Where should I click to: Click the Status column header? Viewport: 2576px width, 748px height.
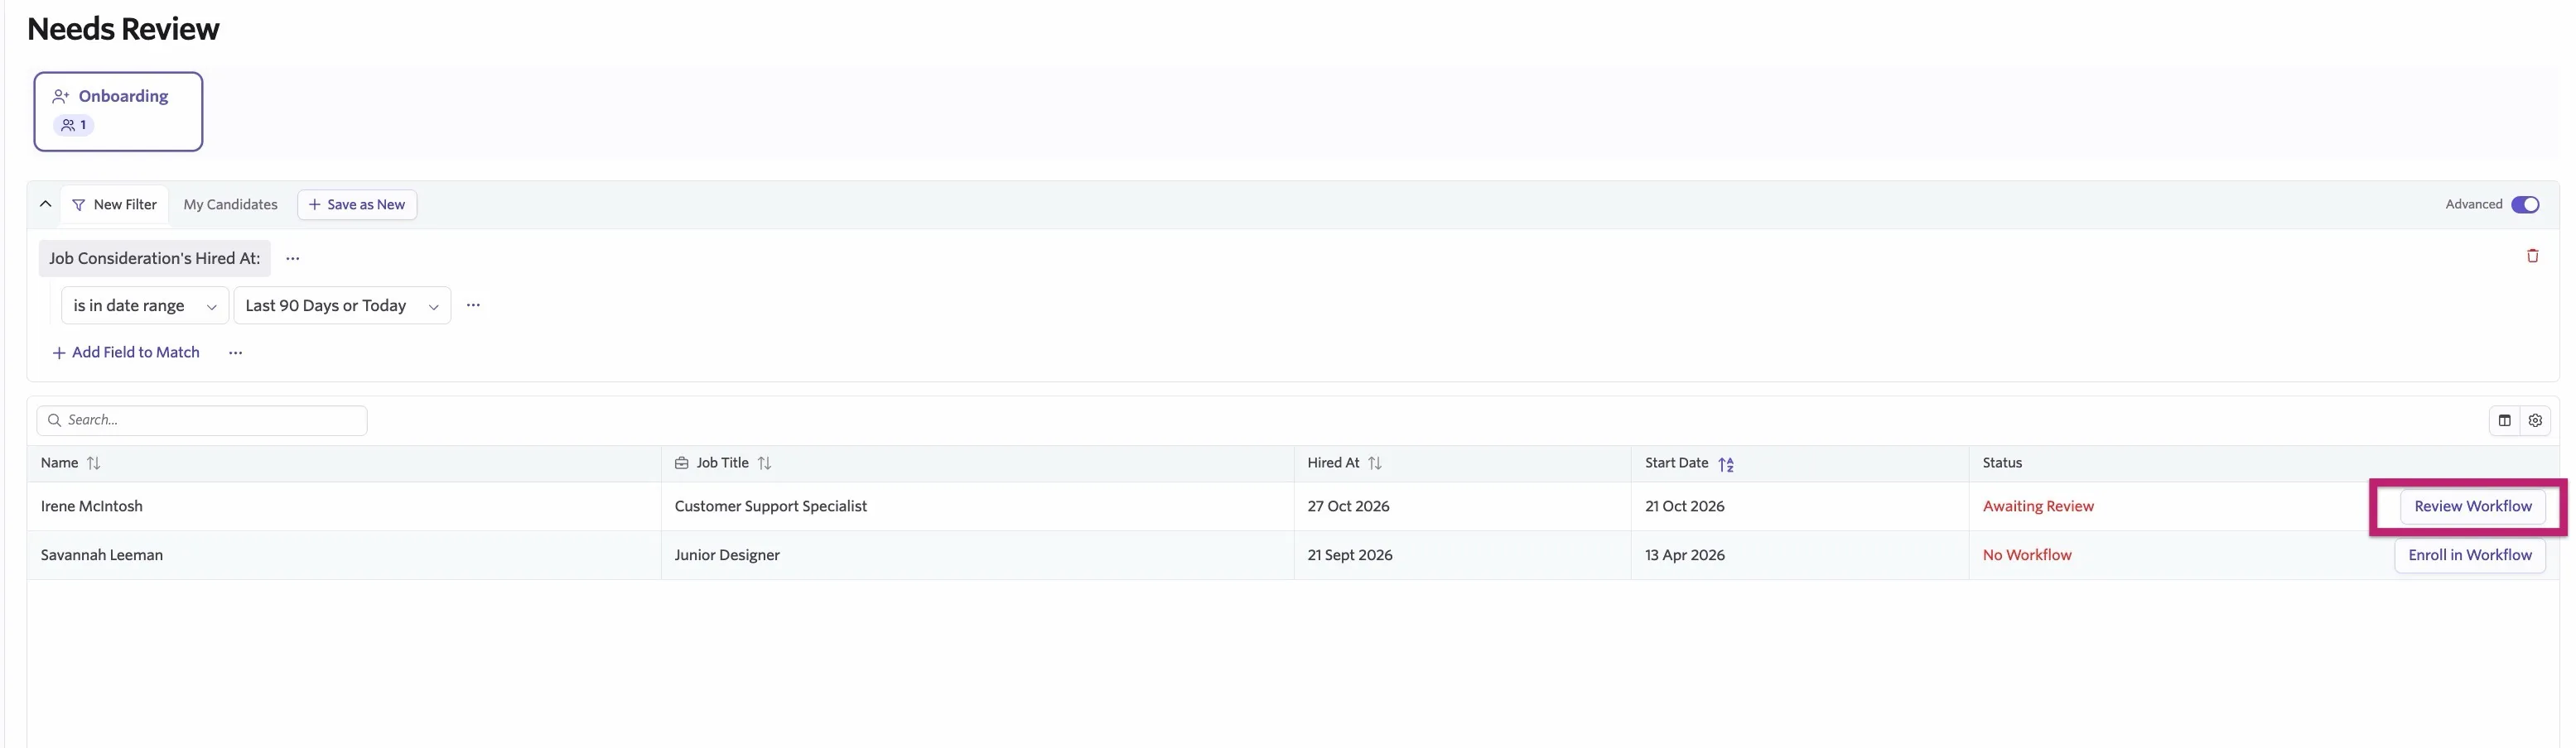2001,463
